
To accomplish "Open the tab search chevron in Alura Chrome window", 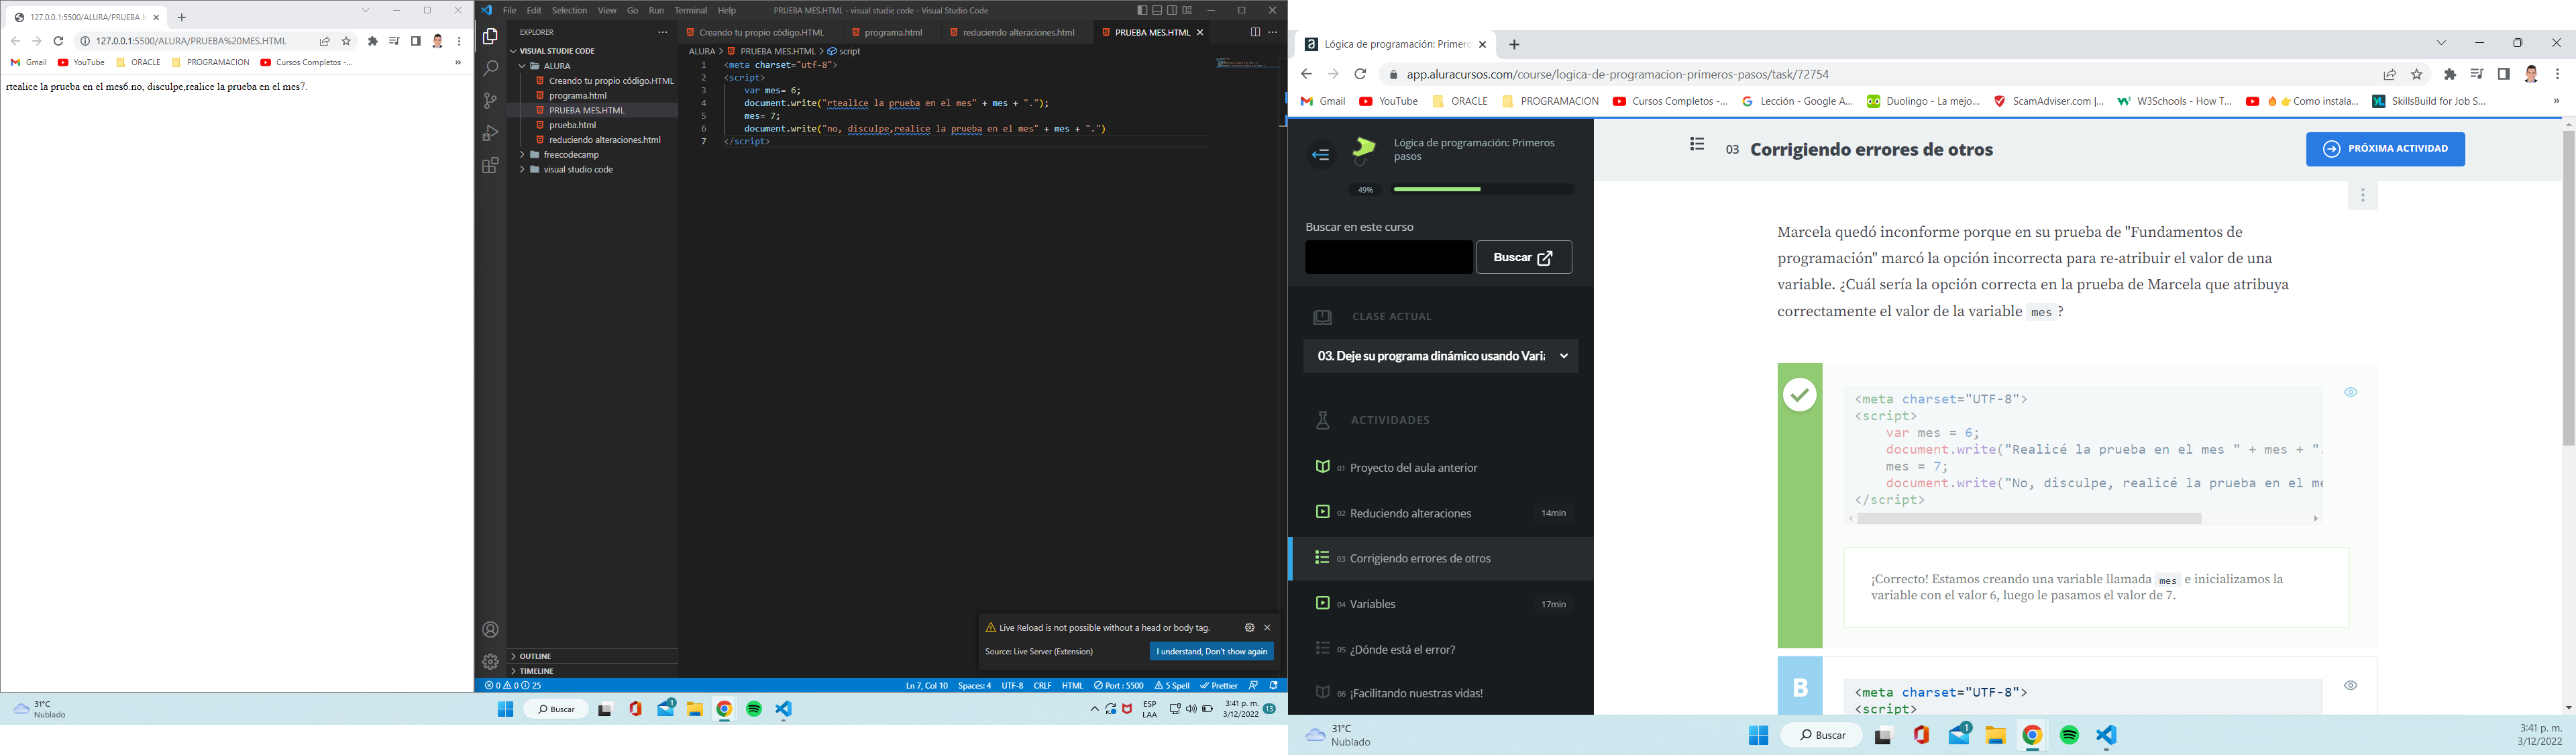I will [2441, 43].
